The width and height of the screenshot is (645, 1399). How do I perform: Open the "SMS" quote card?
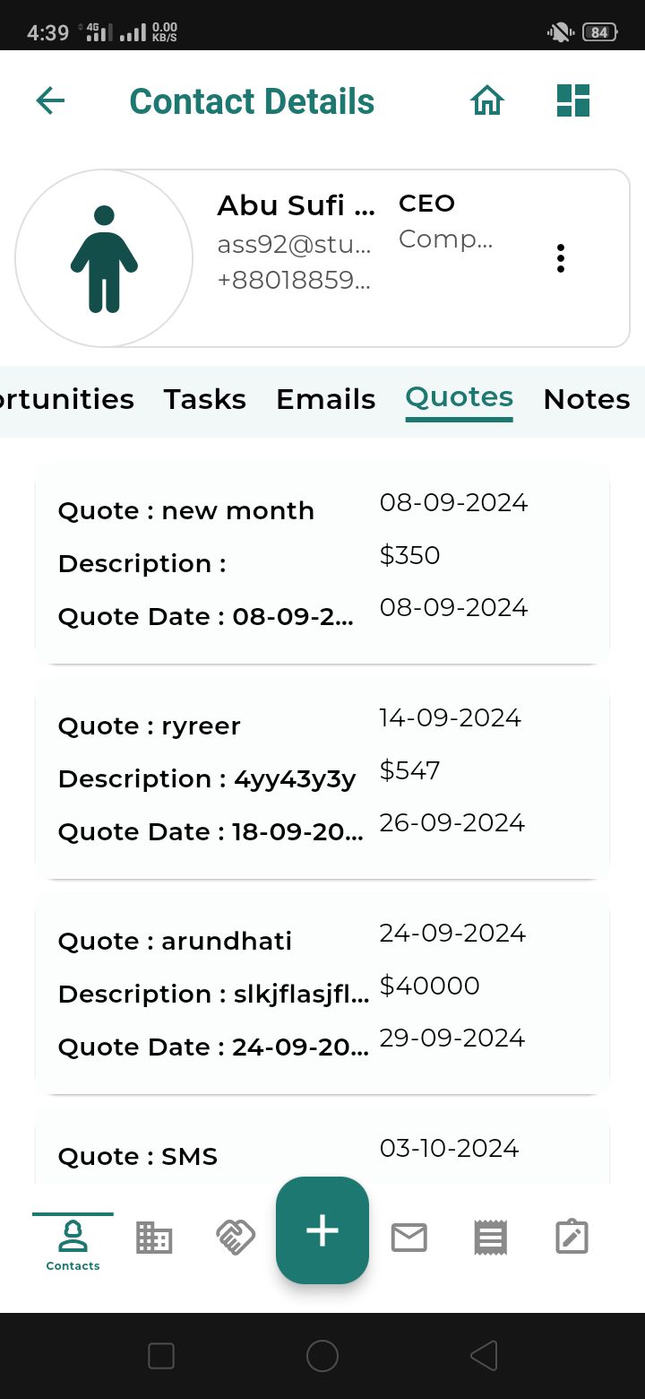pos(322,1152)
